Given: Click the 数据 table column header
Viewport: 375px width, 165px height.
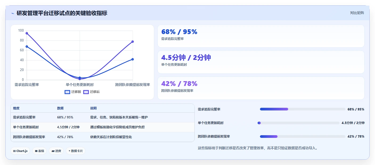Looking at the screenshot, I should [60, 108].
